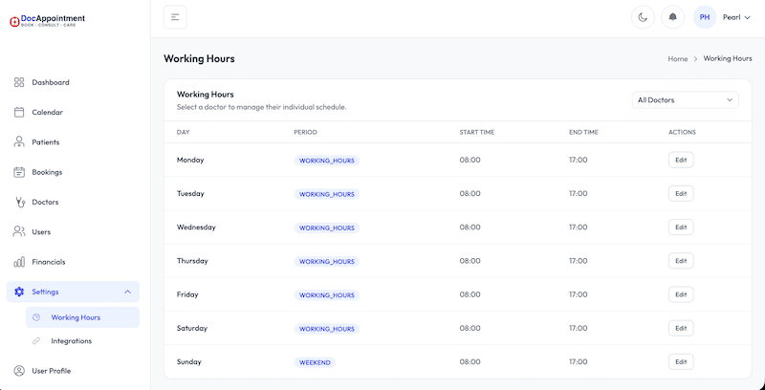Click the page title Working Hours heading

tap(199, 58)
